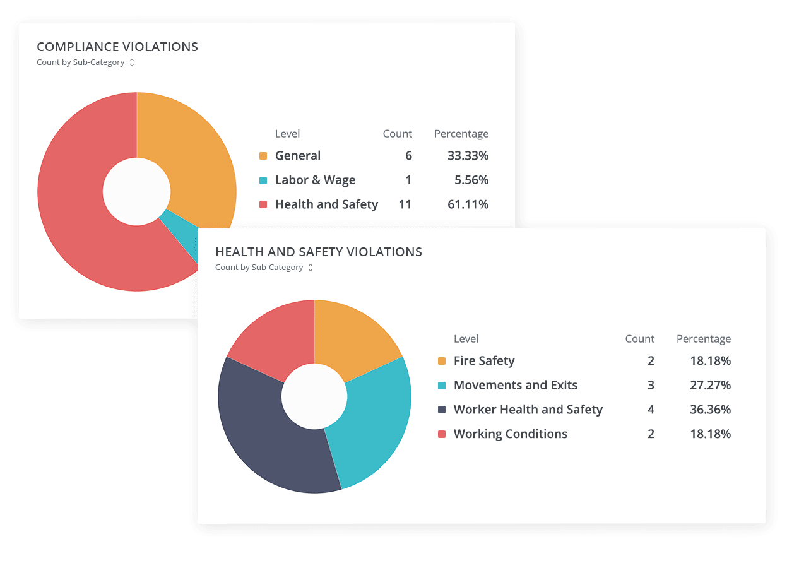Click the count 6 for General
The height and width of the screenshot is (568, 811).
pyautogui.click(x=408, y=156)
